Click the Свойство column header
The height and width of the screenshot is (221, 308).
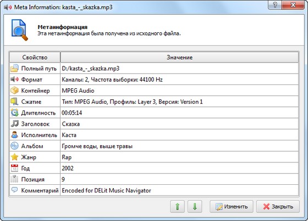click(x=35, y=57)
